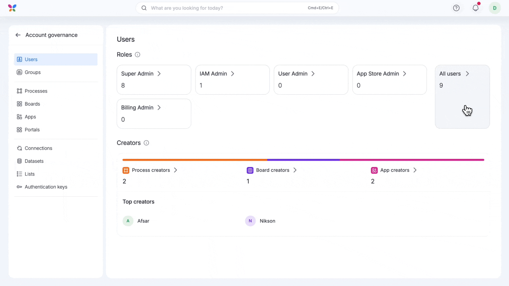Open Groups in the sidebar
This screenshot has width=509, height=286.
click(33, 72)
